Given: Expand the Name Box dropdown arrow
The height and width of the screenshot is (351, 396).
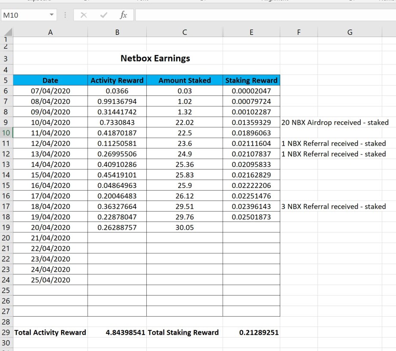Looking at the screenshot, I should click(x=52, y=15).
